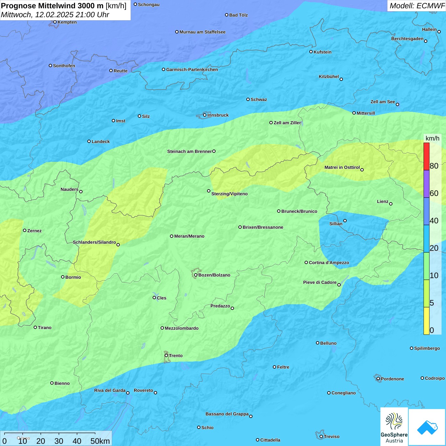This screenshot has width=446, height=446.
Task: Click the Landeck location dot
Action: (89, 141)
